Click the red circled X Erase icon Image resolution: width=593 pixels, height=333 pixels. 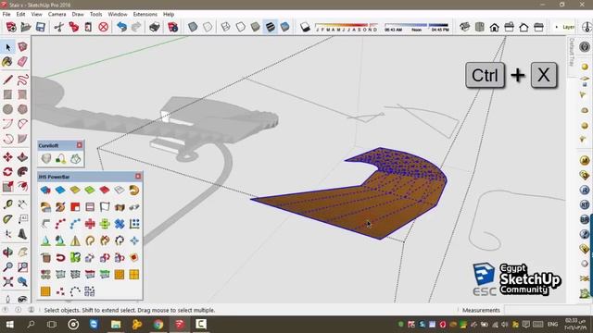(x=103, y=27)
